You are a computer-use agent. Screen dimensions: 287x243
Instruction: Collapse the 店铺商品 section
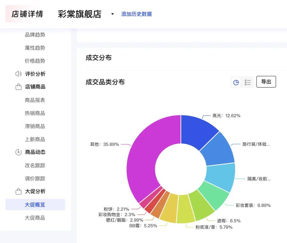[x=35, y=87]
